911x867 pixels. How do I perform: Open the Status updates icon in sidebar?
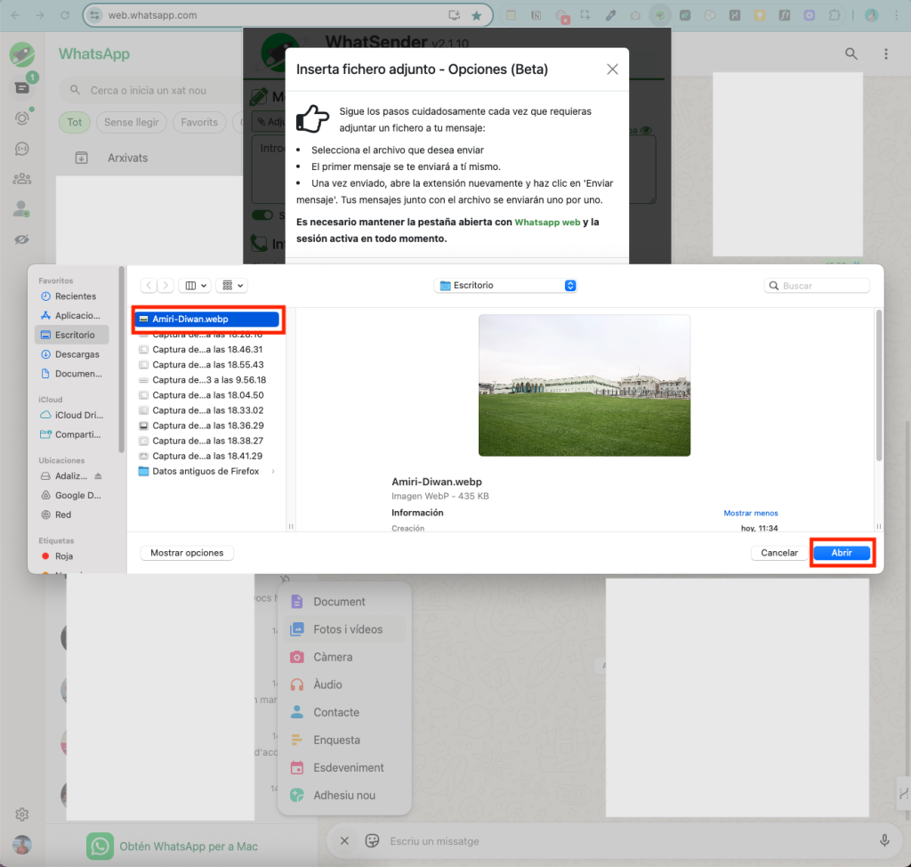click(21, 118)
